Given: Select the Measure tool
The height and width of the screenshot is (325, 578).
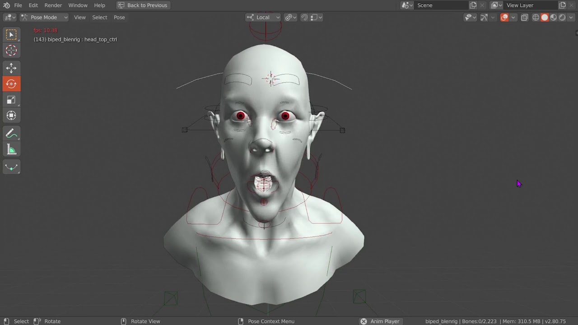Looking at the screenshot, I should 11,149.
